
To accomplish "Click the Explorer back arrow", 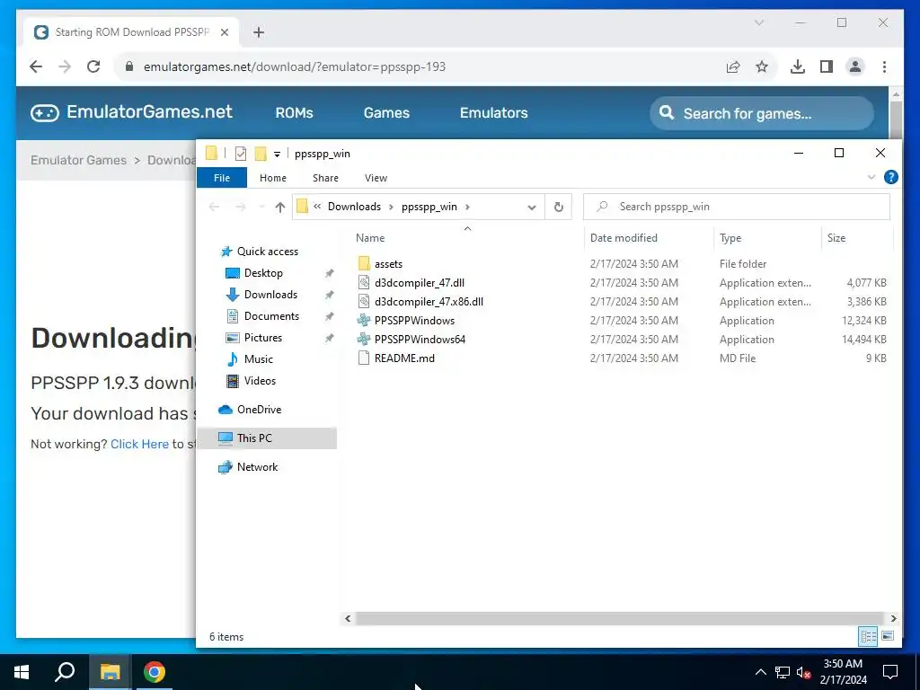I will pyautogui.click(x=215, y=207).
